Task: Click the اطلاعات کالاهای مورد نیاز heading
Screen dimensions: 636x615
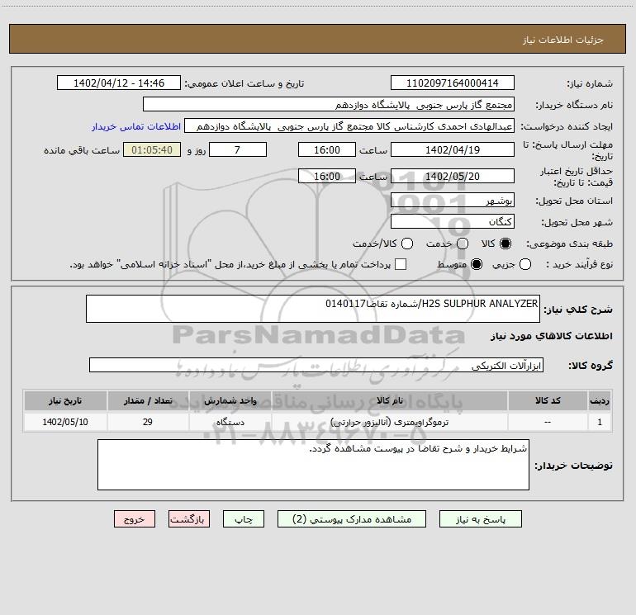Action: coord(552,336)
